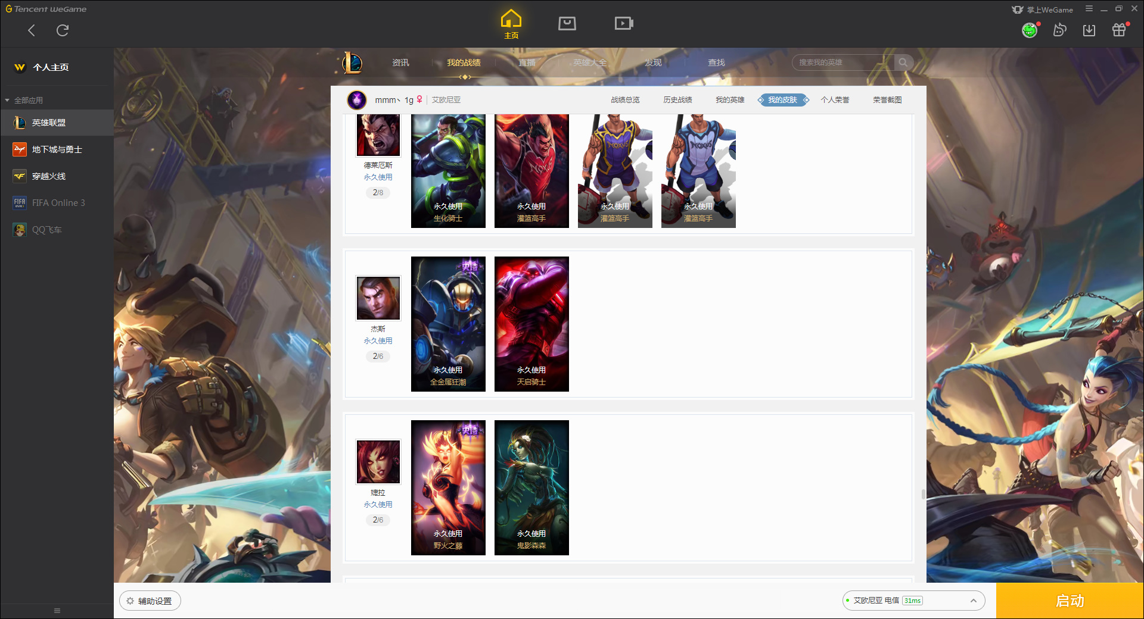1144x619 pixels.
Task: Open the 历史战绩 sub-tab
Action: point(677,100)
